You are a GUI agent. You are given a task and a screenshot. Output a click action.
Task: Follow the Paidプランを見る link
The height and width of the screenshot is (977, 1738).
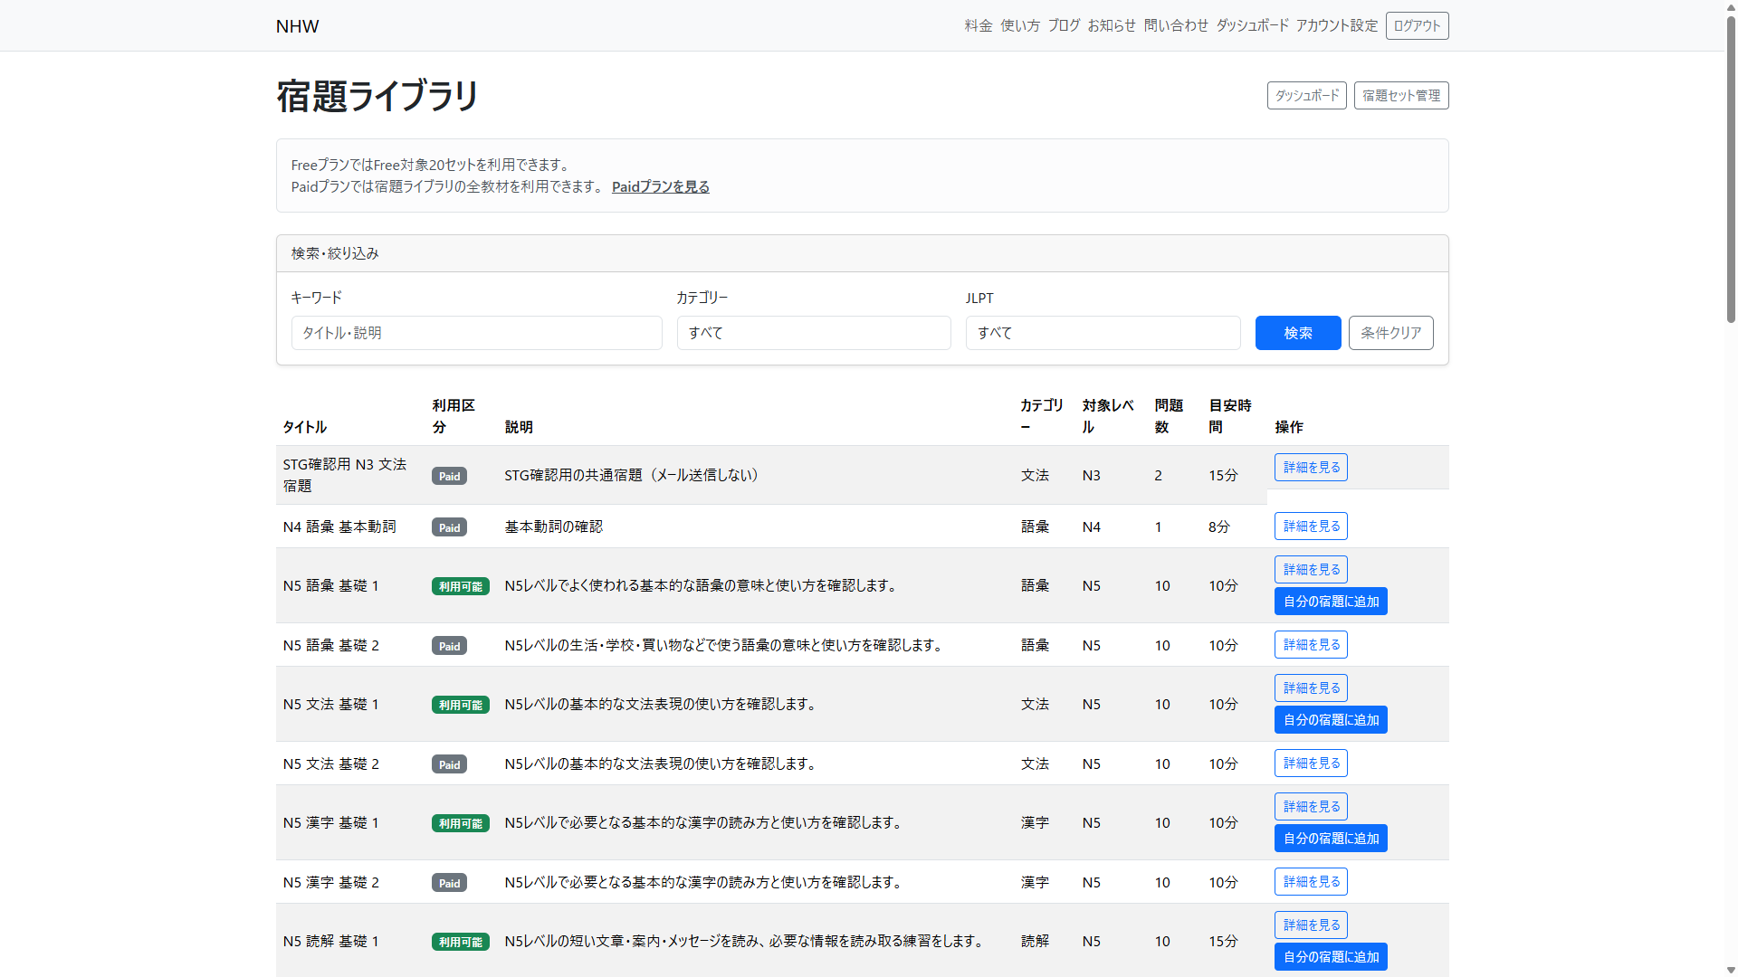[x=661, y=186]
